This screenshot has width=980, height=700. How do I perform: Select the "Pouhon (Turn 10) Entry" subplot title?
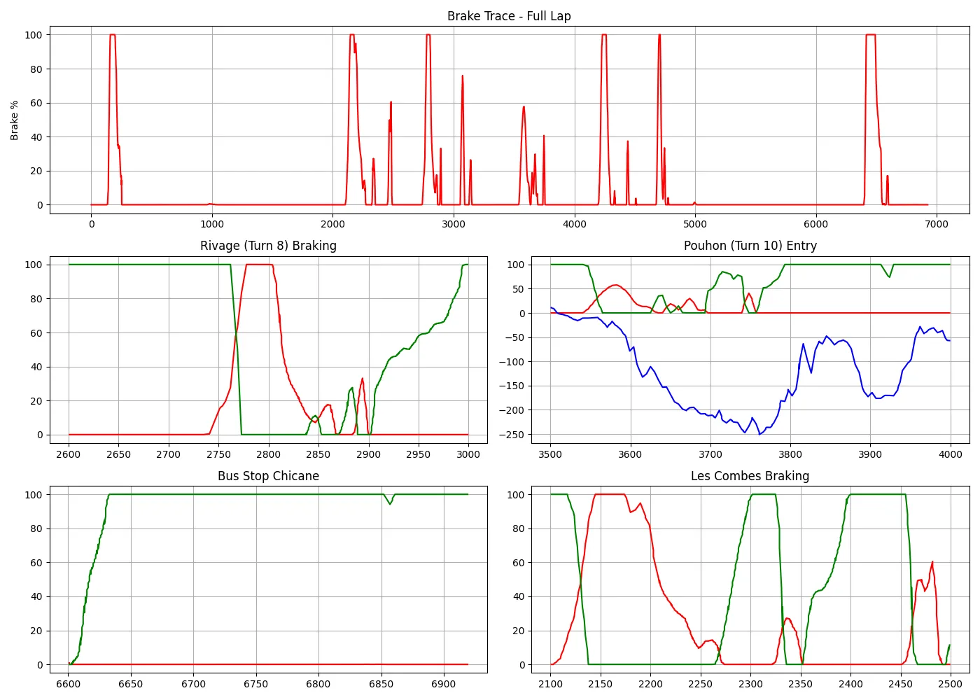tap(750, 246)
